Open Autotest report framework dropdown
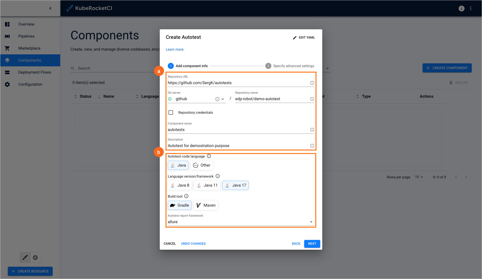 [x=311, y=222]
